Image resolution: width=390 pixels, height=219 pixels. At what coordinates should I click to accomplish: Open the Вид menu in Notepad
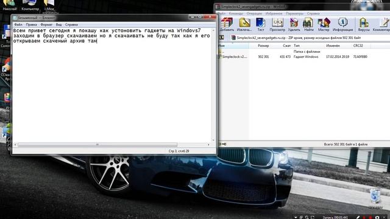click(58, 24)
